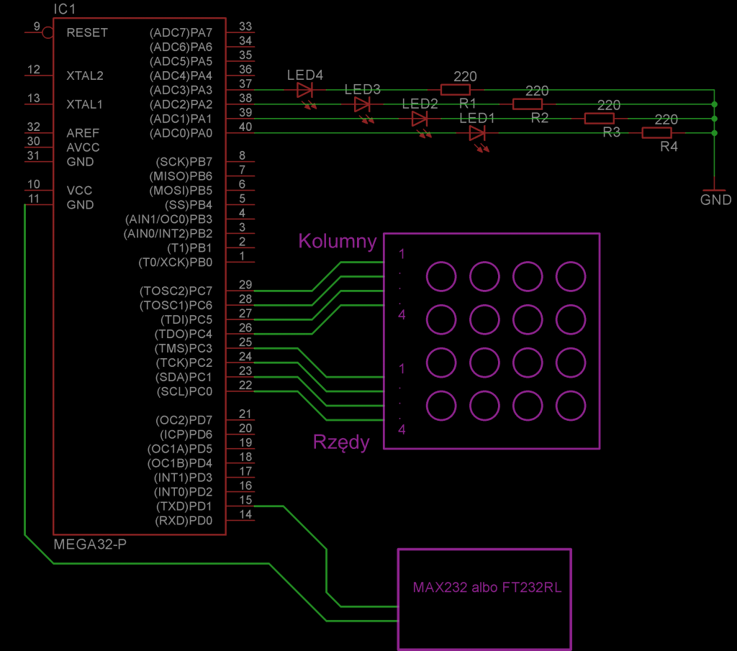
Task: Select the MEGA32-P value label
Action: pyautogui.click(x=90, y=545)
